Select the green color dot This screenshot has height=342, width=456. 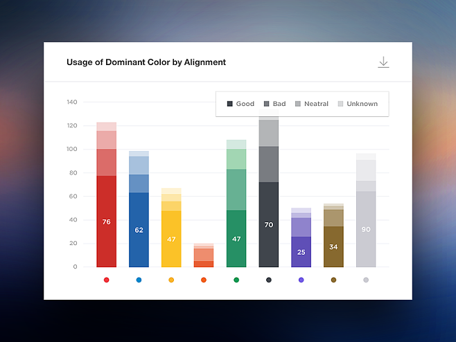point(236,280)
